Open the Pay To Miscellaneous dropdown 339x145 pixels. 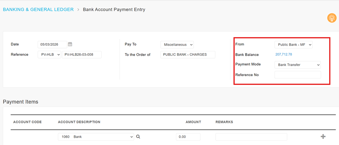point(177,45)
